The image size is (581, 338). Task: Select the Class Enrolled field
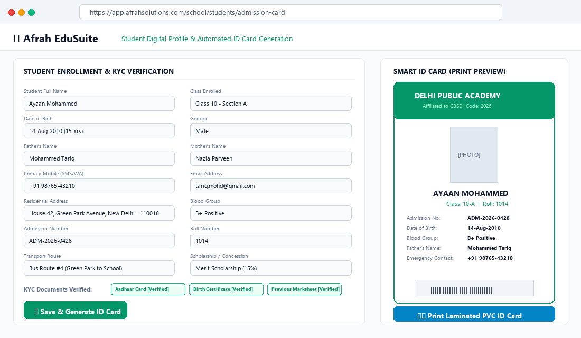(270, 104)
